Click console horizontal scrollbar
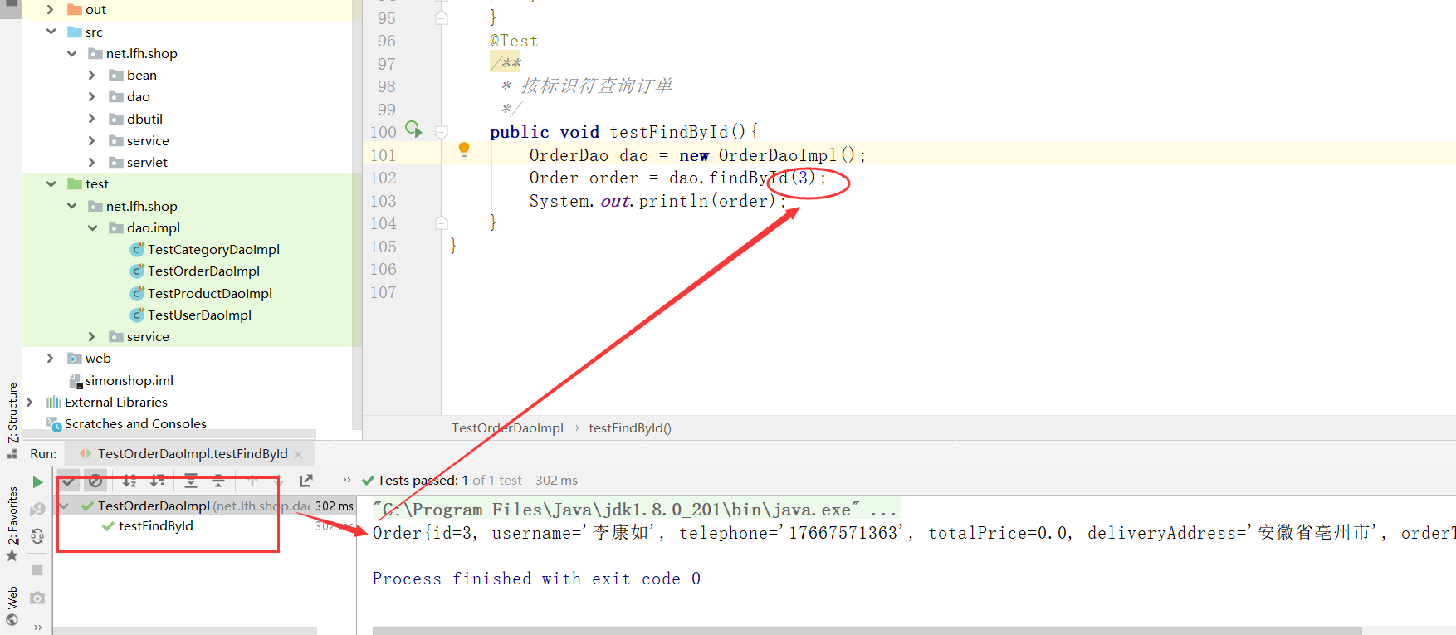The width and height of the screenshot is (1456, 635). pyautogui.click(x=867, y=630)
